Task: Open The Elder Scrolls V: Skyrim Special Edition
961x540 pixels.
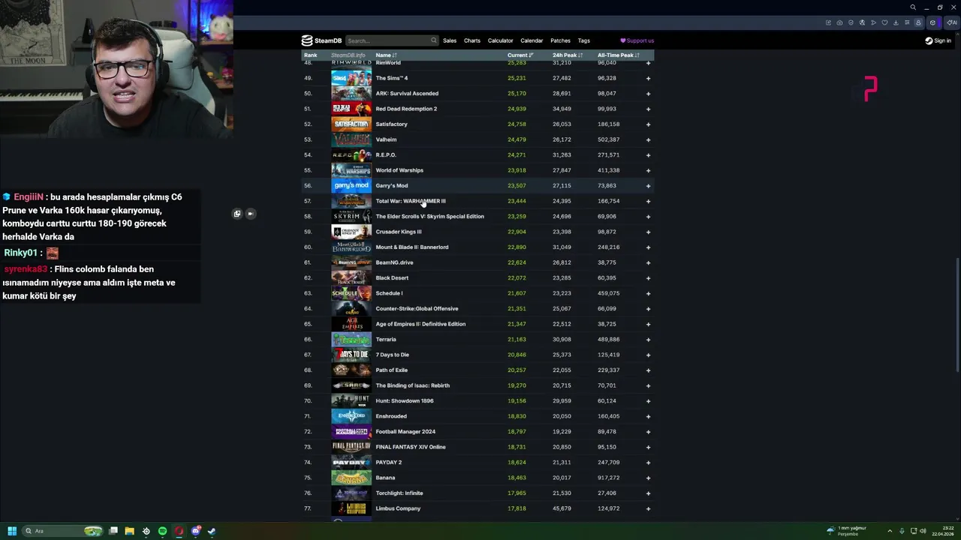Action: pyautogui.click(x=429, y=217)
